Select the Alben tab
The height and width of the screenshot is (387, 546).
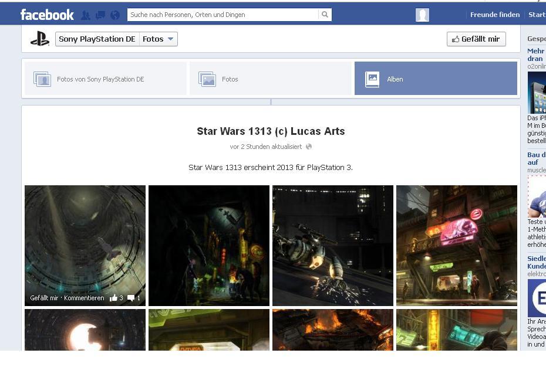tap(436, 79)
